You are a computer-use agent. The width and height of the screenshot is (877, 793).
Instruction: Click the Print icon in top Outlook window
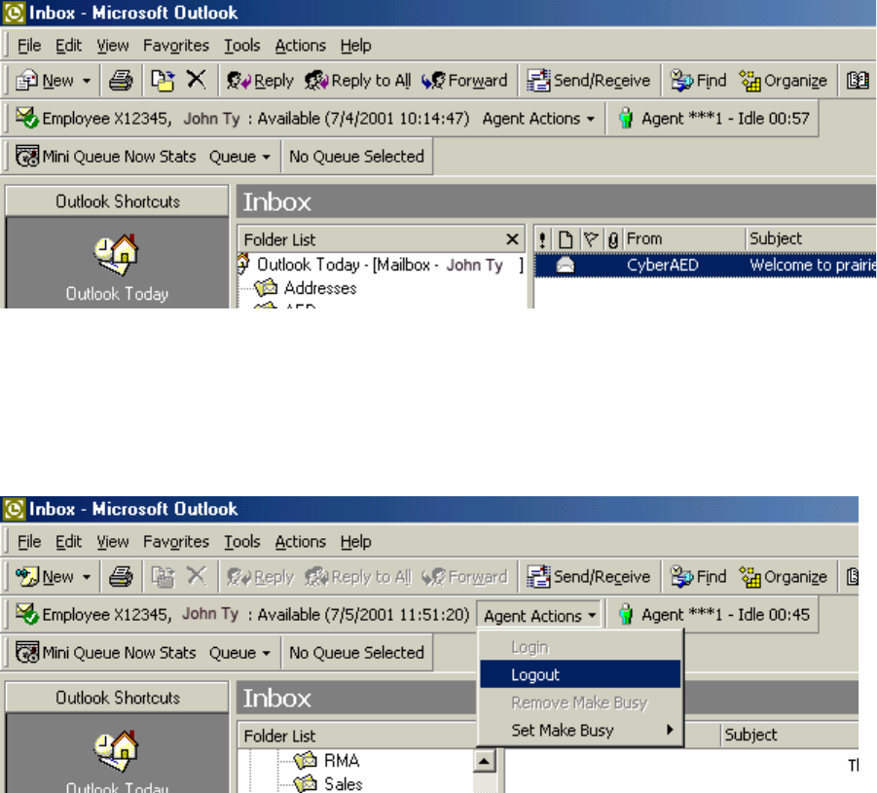121,81
